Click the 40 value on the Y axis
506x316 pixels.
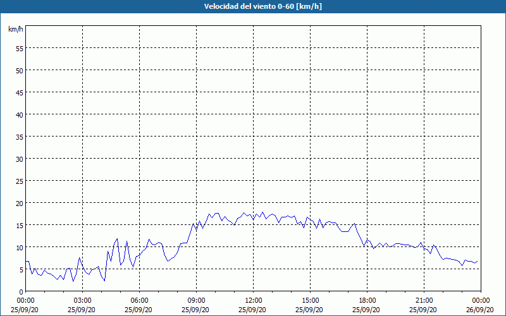point(20,115)
